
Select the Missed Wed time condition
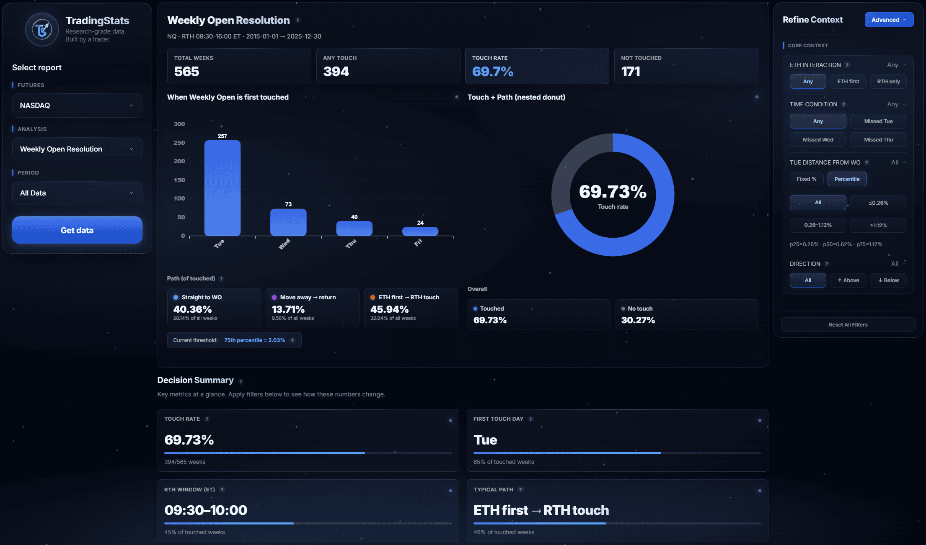coord(818,140)
